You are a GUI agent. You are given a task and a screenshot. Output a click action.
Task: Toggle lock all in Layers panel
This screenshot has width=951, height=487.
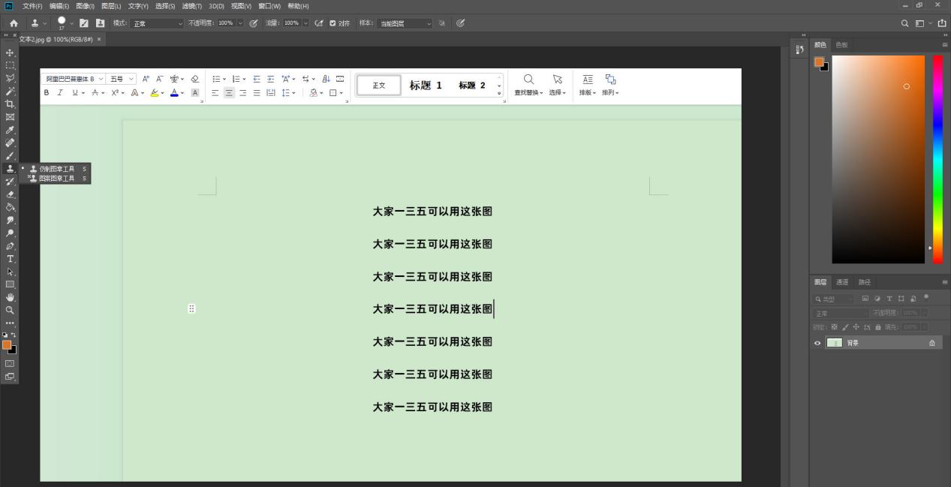878,327
